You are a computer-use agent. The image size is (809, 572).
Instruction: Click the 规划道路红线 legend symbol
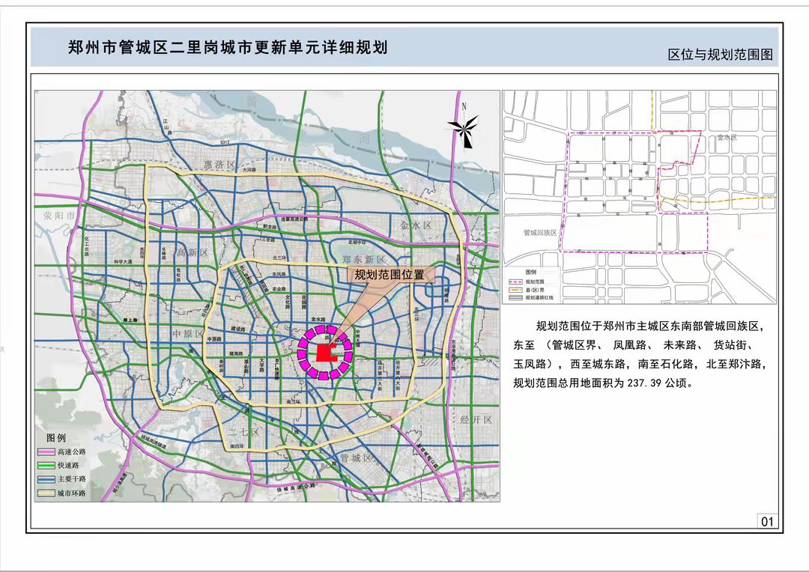515,297
